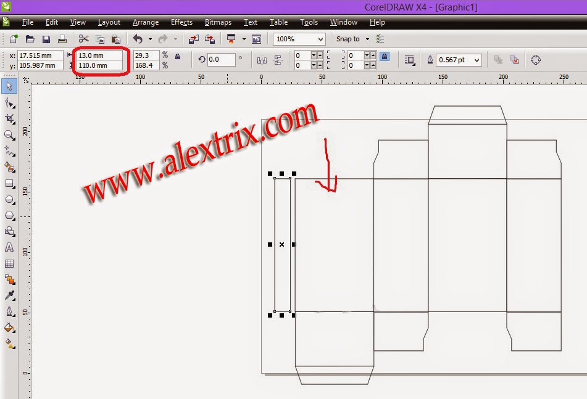The image size is (587, 399).
Task: Open the Window menu
Action: tap(344, 22)
